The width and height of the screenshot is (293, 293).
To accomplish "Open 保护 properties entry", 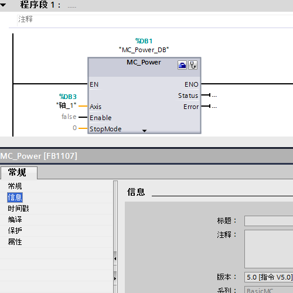I will point(15,231).
